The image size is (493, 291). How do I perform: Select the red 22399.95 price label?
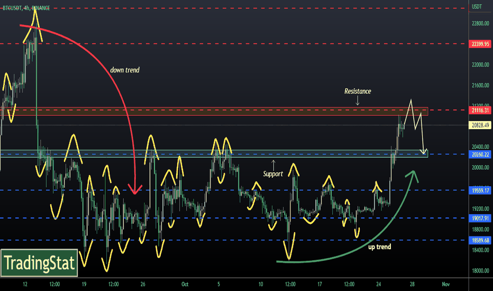480,44
